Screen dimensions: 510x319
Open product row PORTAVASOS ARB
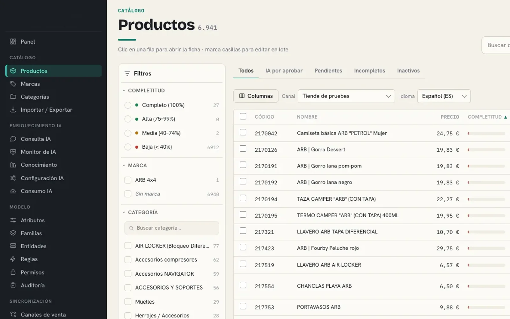click(x=372, y=307)
